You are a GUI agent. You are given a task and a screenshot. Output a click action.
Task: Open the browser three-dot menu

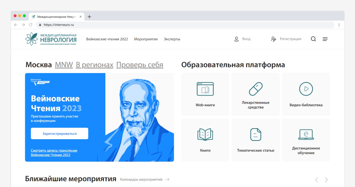[339, 25]
